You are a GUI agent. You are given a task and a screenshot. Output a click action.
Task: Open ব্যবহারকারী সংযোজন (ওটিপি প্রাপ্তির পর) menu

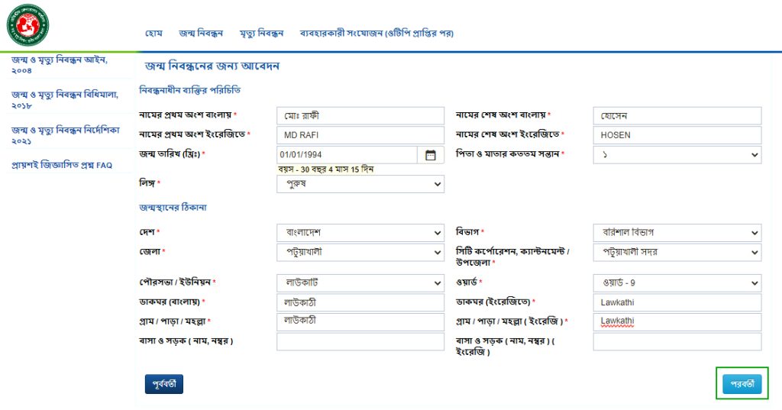[376, 34]
